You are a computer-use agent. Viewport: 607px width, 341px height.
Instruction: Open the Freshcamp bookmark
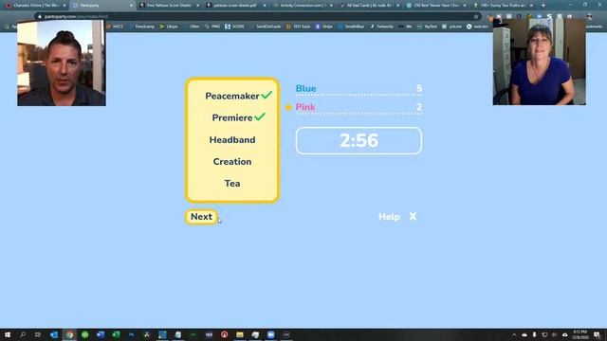[x=141, y=27]
